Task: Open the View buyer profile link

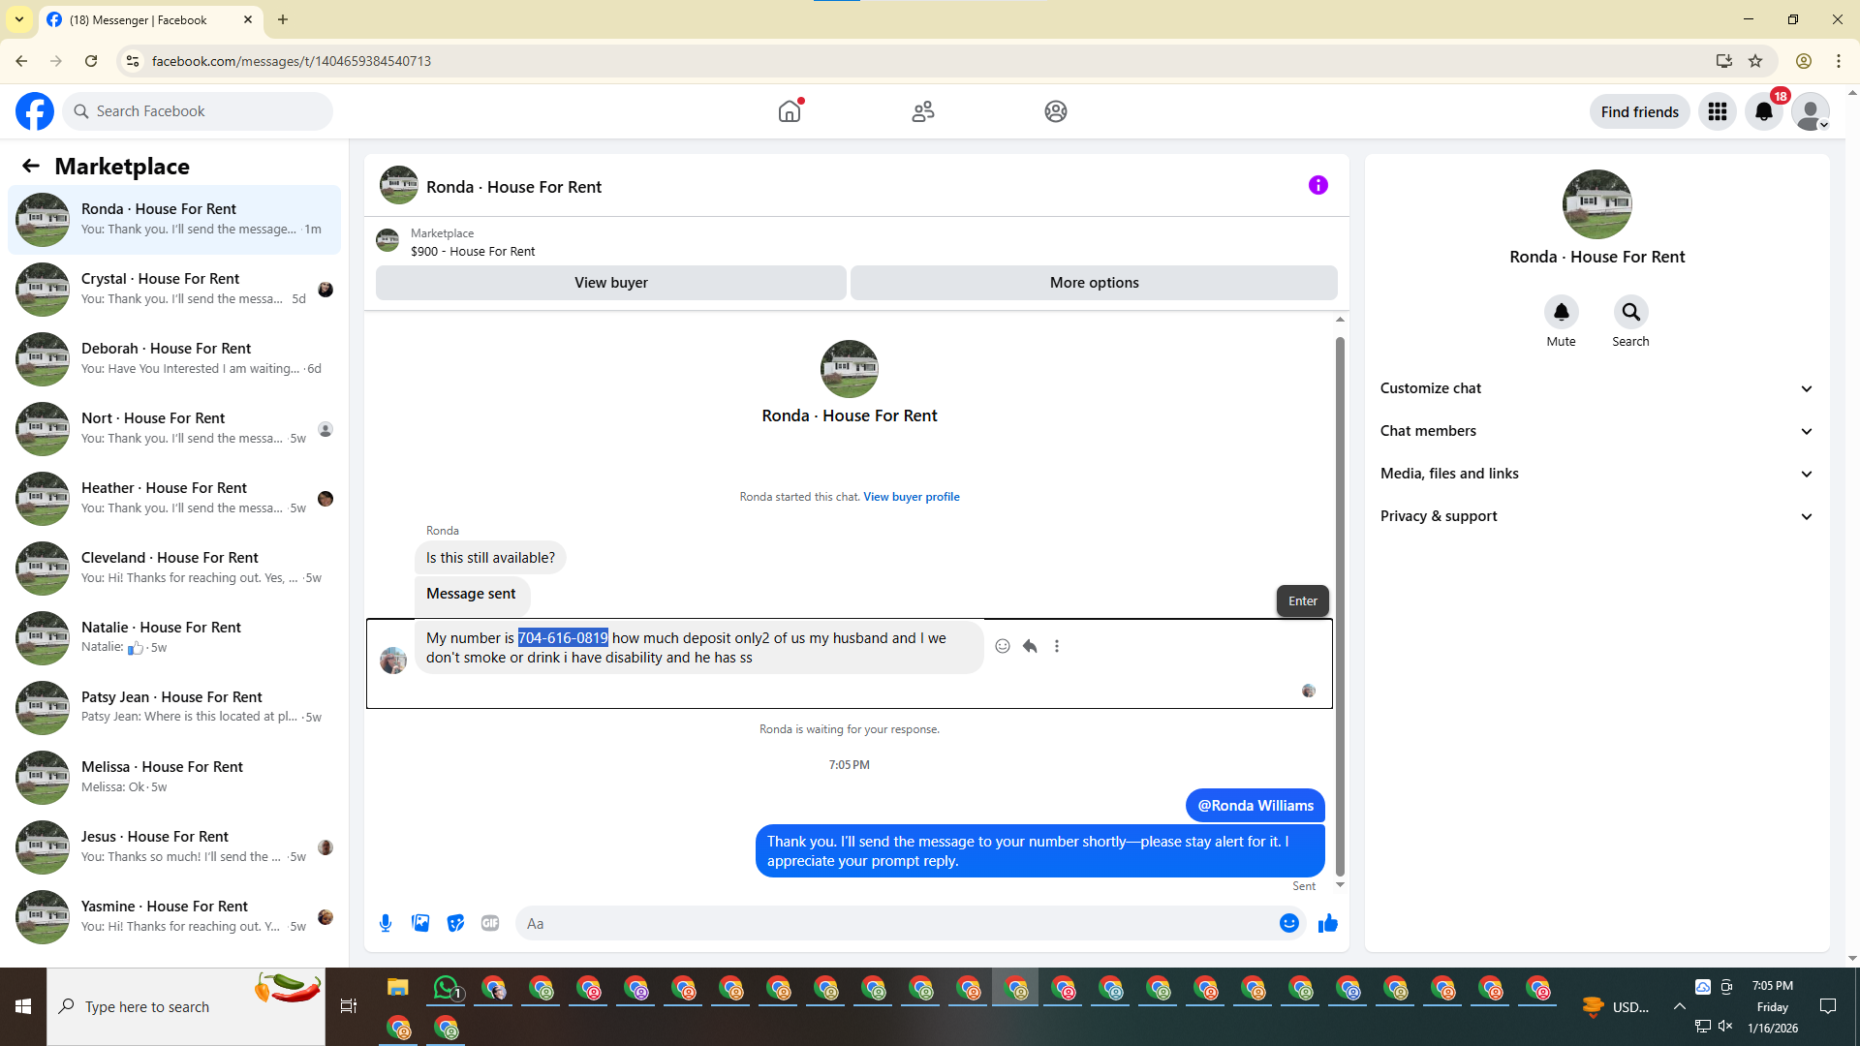Action: (911, 497)
